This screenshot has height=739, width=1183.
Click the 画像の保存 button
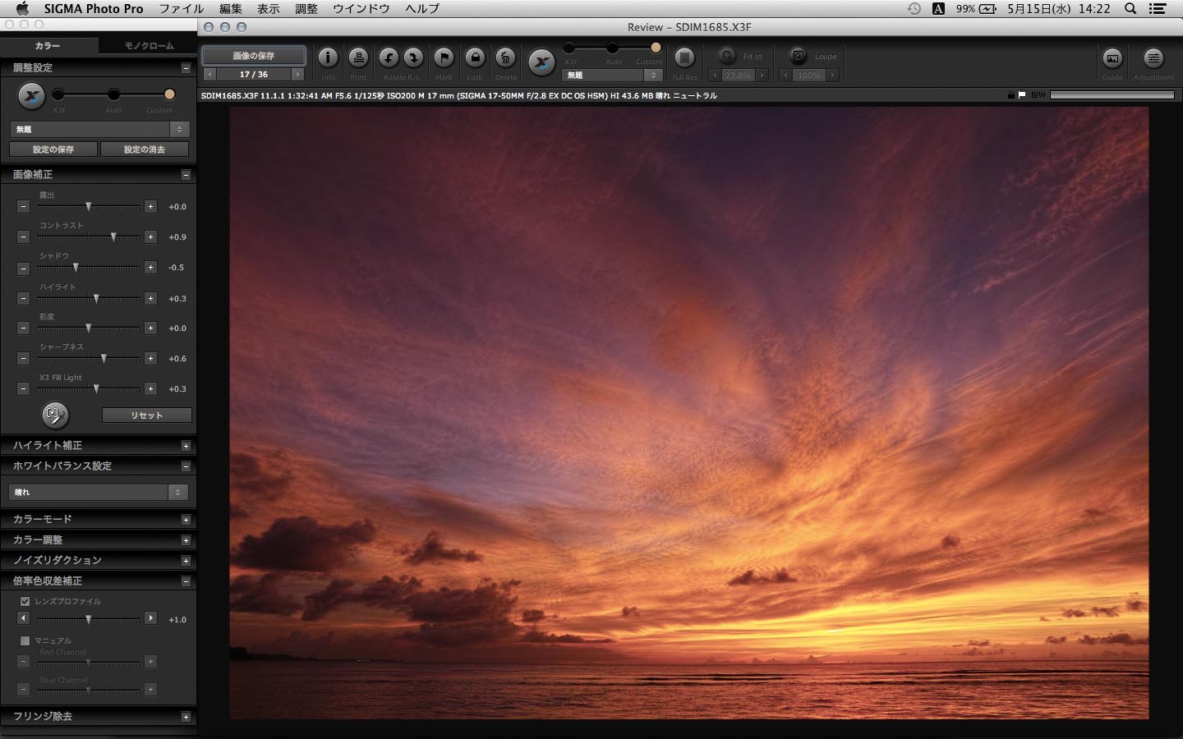click(x=254, y=56)
